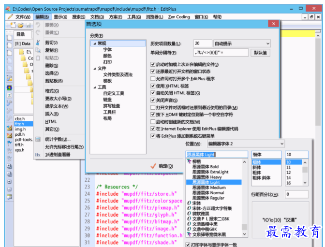Click the 历史项目数量 input field
Viewport: 325px width, 247px height.
(203, 44)
